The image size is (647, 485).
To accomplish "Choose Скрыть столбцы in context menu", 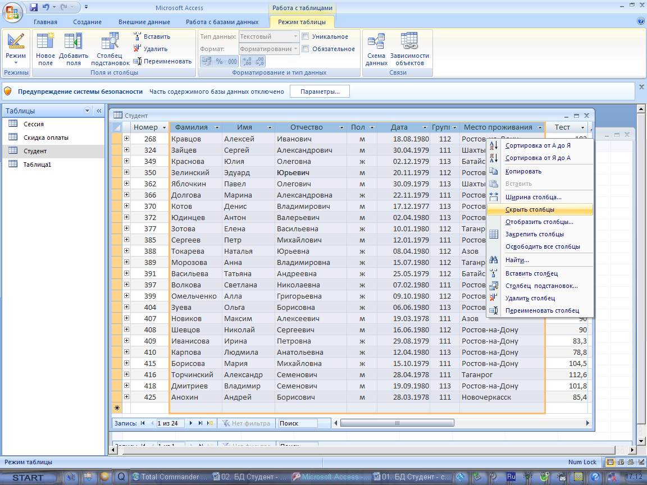I will pyautogui.click(x=540, y=209).
